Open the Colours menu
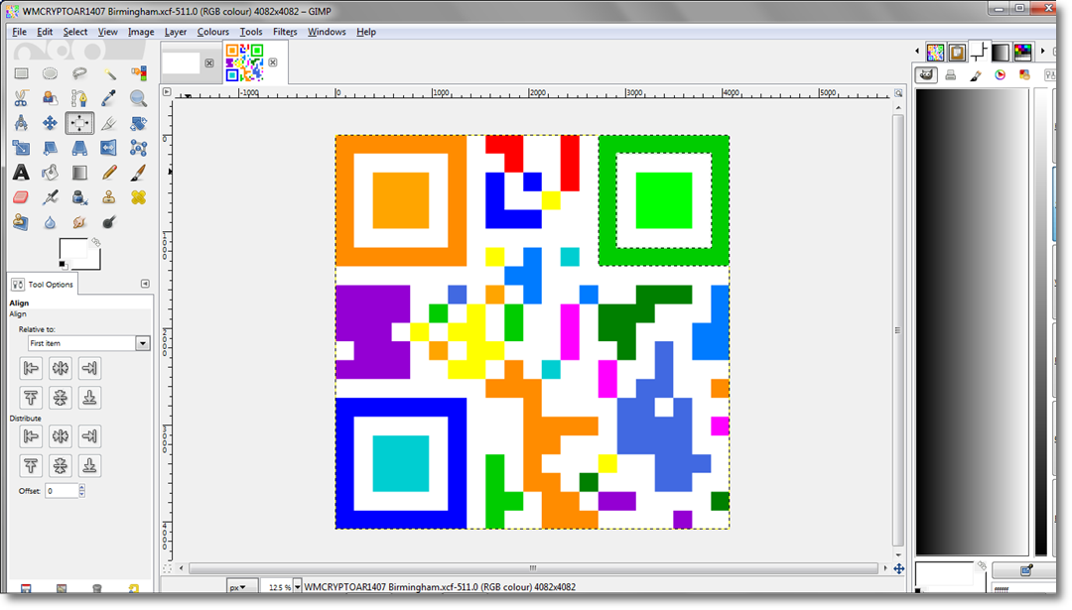1072x610 pixels. tap(212, 32)
